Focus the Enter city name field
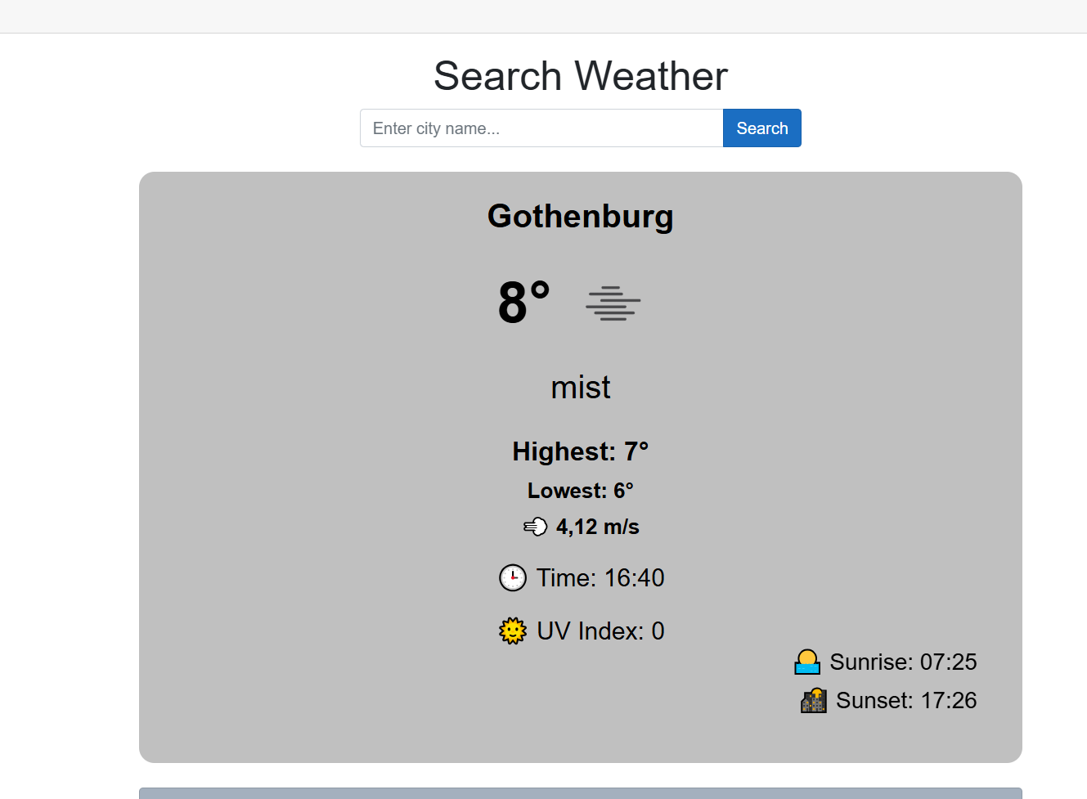The width and height of the screenshot is (1087, 799). click(541, 128)
